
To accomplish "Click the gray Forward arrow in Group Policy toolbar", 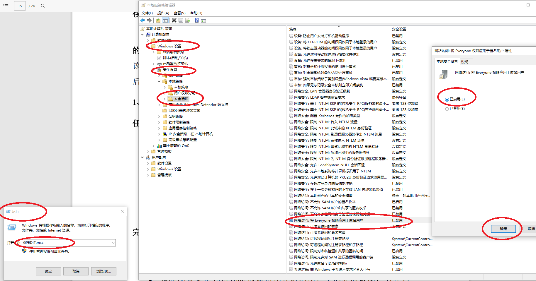I will point(149,20).
